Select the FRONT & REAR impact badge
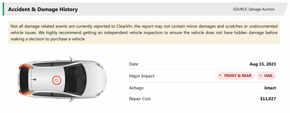 pos(235,76)
